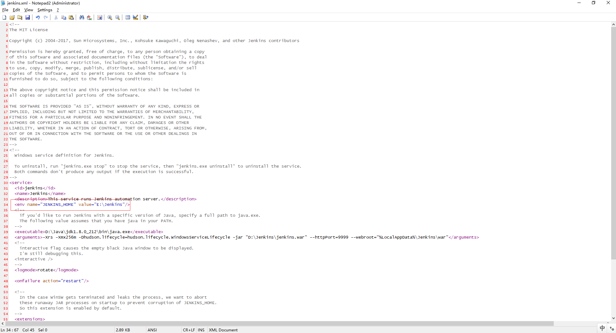Zoom out with the magnifier minus icon
Image resolution: width=616 pixels, height=333 pixels.
117,17
